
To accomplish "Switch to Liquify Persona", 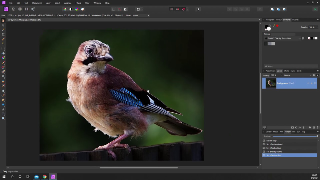I will coord(13,9).
